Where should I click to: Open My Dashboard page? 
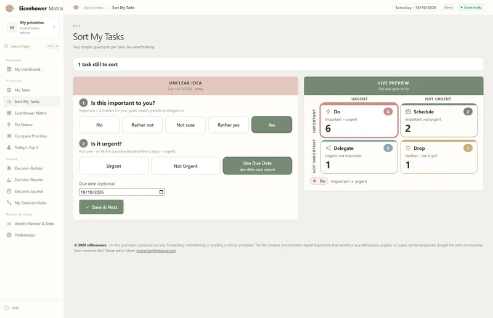[x=32, y=69]
